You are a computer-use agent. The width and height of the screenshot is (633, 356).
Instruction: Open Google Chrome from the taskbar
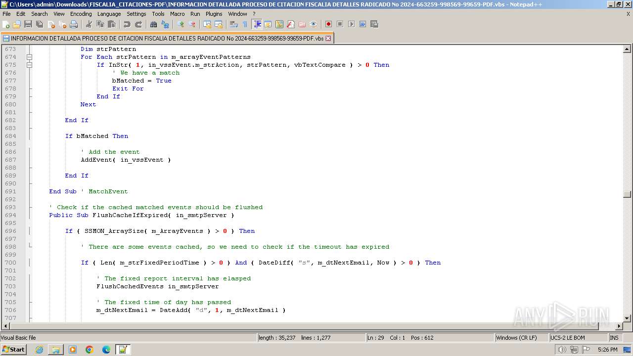90,350
